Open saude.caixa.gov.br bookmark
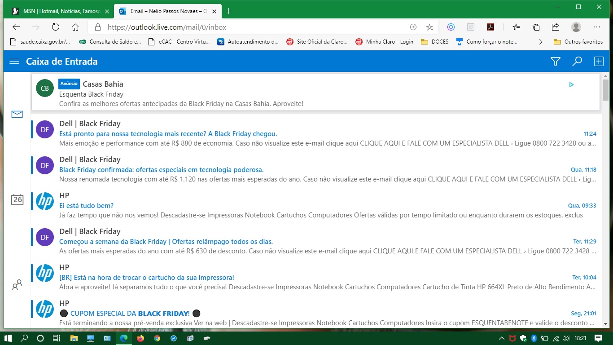 (40, 42)
